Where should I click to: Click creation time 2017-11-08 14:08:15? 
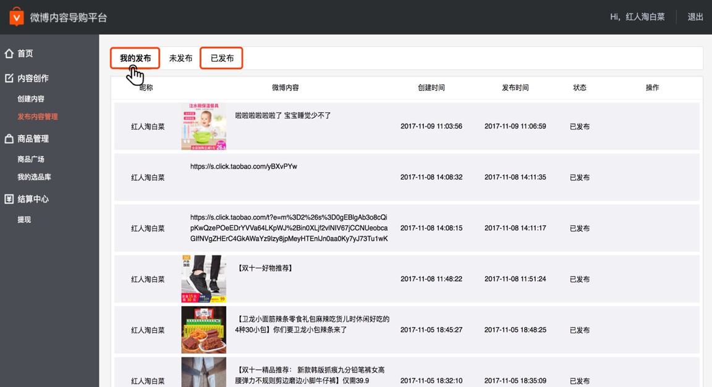pos(431,228)
